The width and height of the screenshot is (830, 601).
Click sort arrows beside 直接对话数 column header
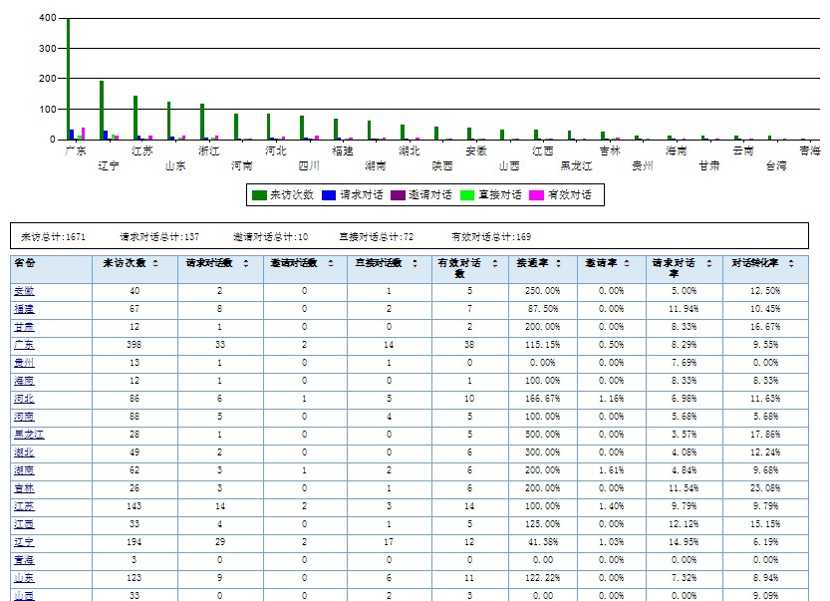tap(415, 264)
